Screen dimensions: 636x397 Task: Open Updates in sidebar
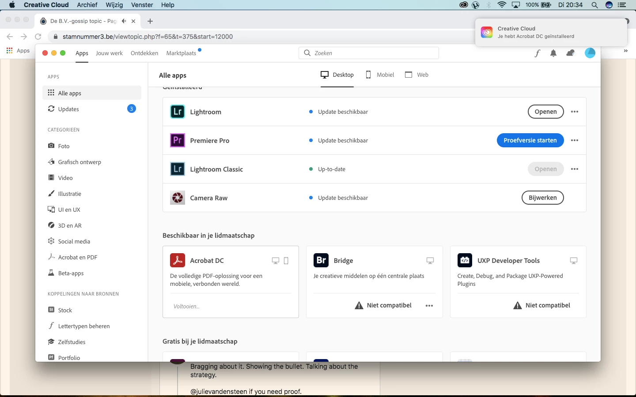(92, 109)
